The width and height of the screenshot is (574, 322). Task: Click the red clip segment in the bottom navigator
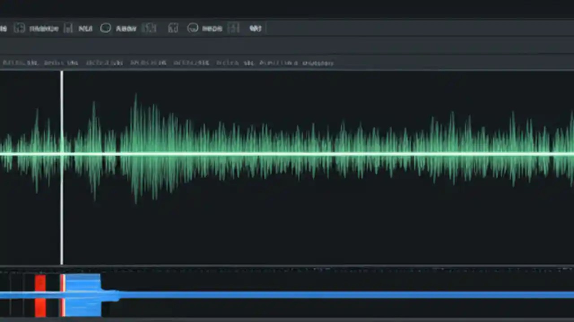tap(40, 294)
